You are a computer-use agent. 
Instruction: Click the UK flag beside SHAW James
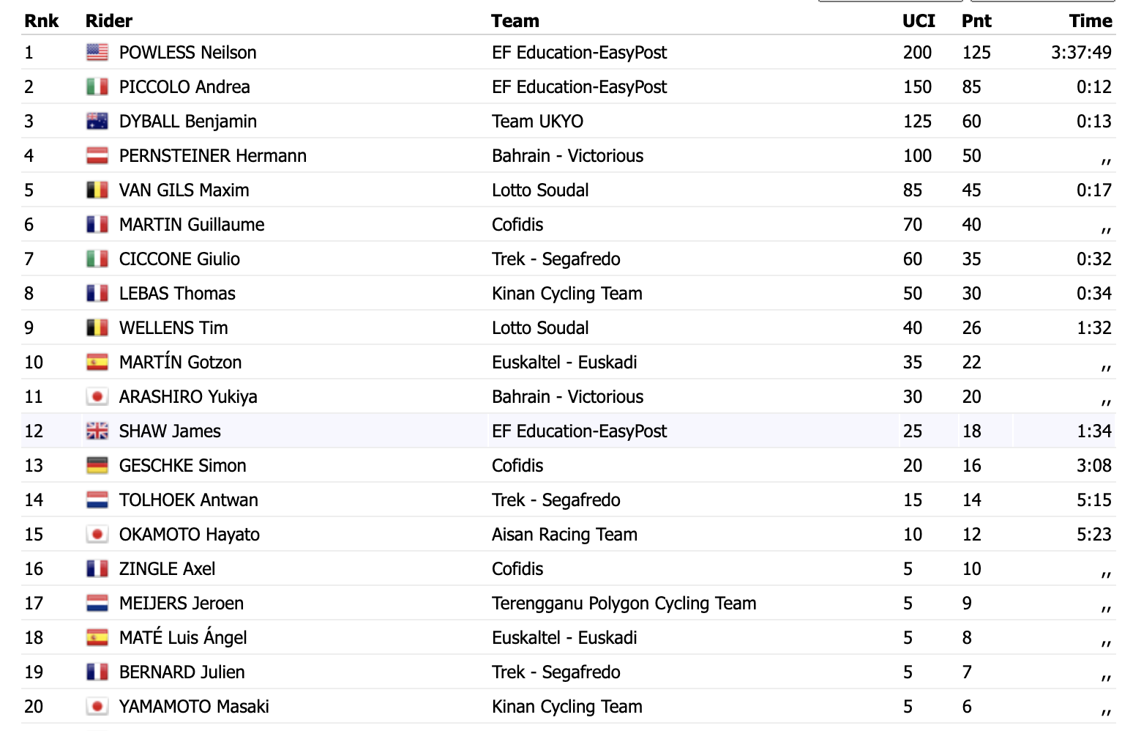(x=97, y=431)
